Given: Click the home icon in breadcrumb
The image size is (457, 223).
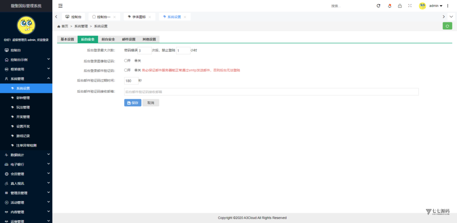Looking at the screenshot, I should pyautogui.click(x=58, y=26).
